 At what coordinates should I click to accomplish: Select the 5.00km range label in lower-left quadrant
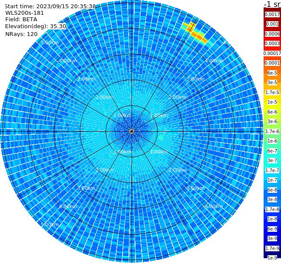click(50, 224)
